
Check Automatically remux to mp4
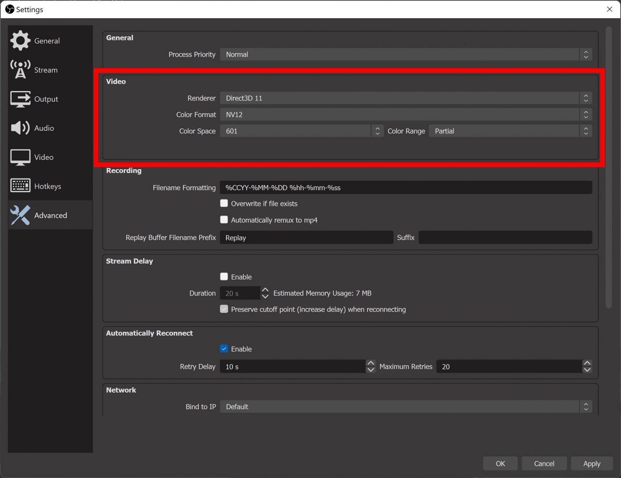click(224, 220)
